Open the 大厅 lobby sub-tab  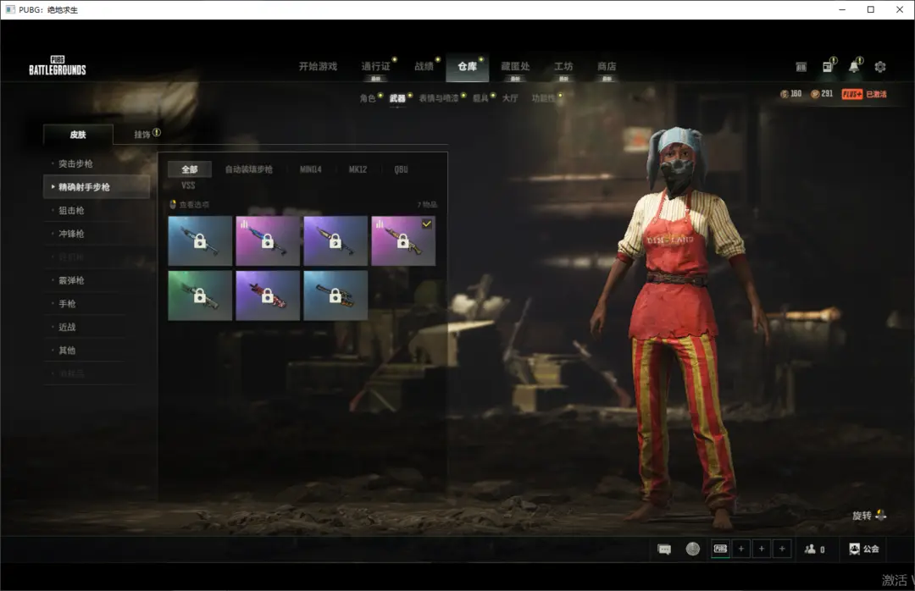[x=510, y=98]
